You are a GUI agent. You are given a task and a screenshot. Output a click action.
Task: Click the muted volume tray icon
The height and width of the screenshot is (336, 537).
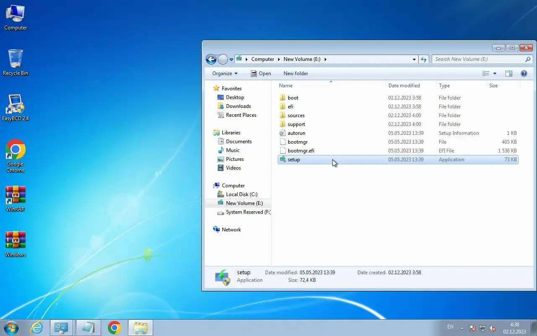[493, 328]
